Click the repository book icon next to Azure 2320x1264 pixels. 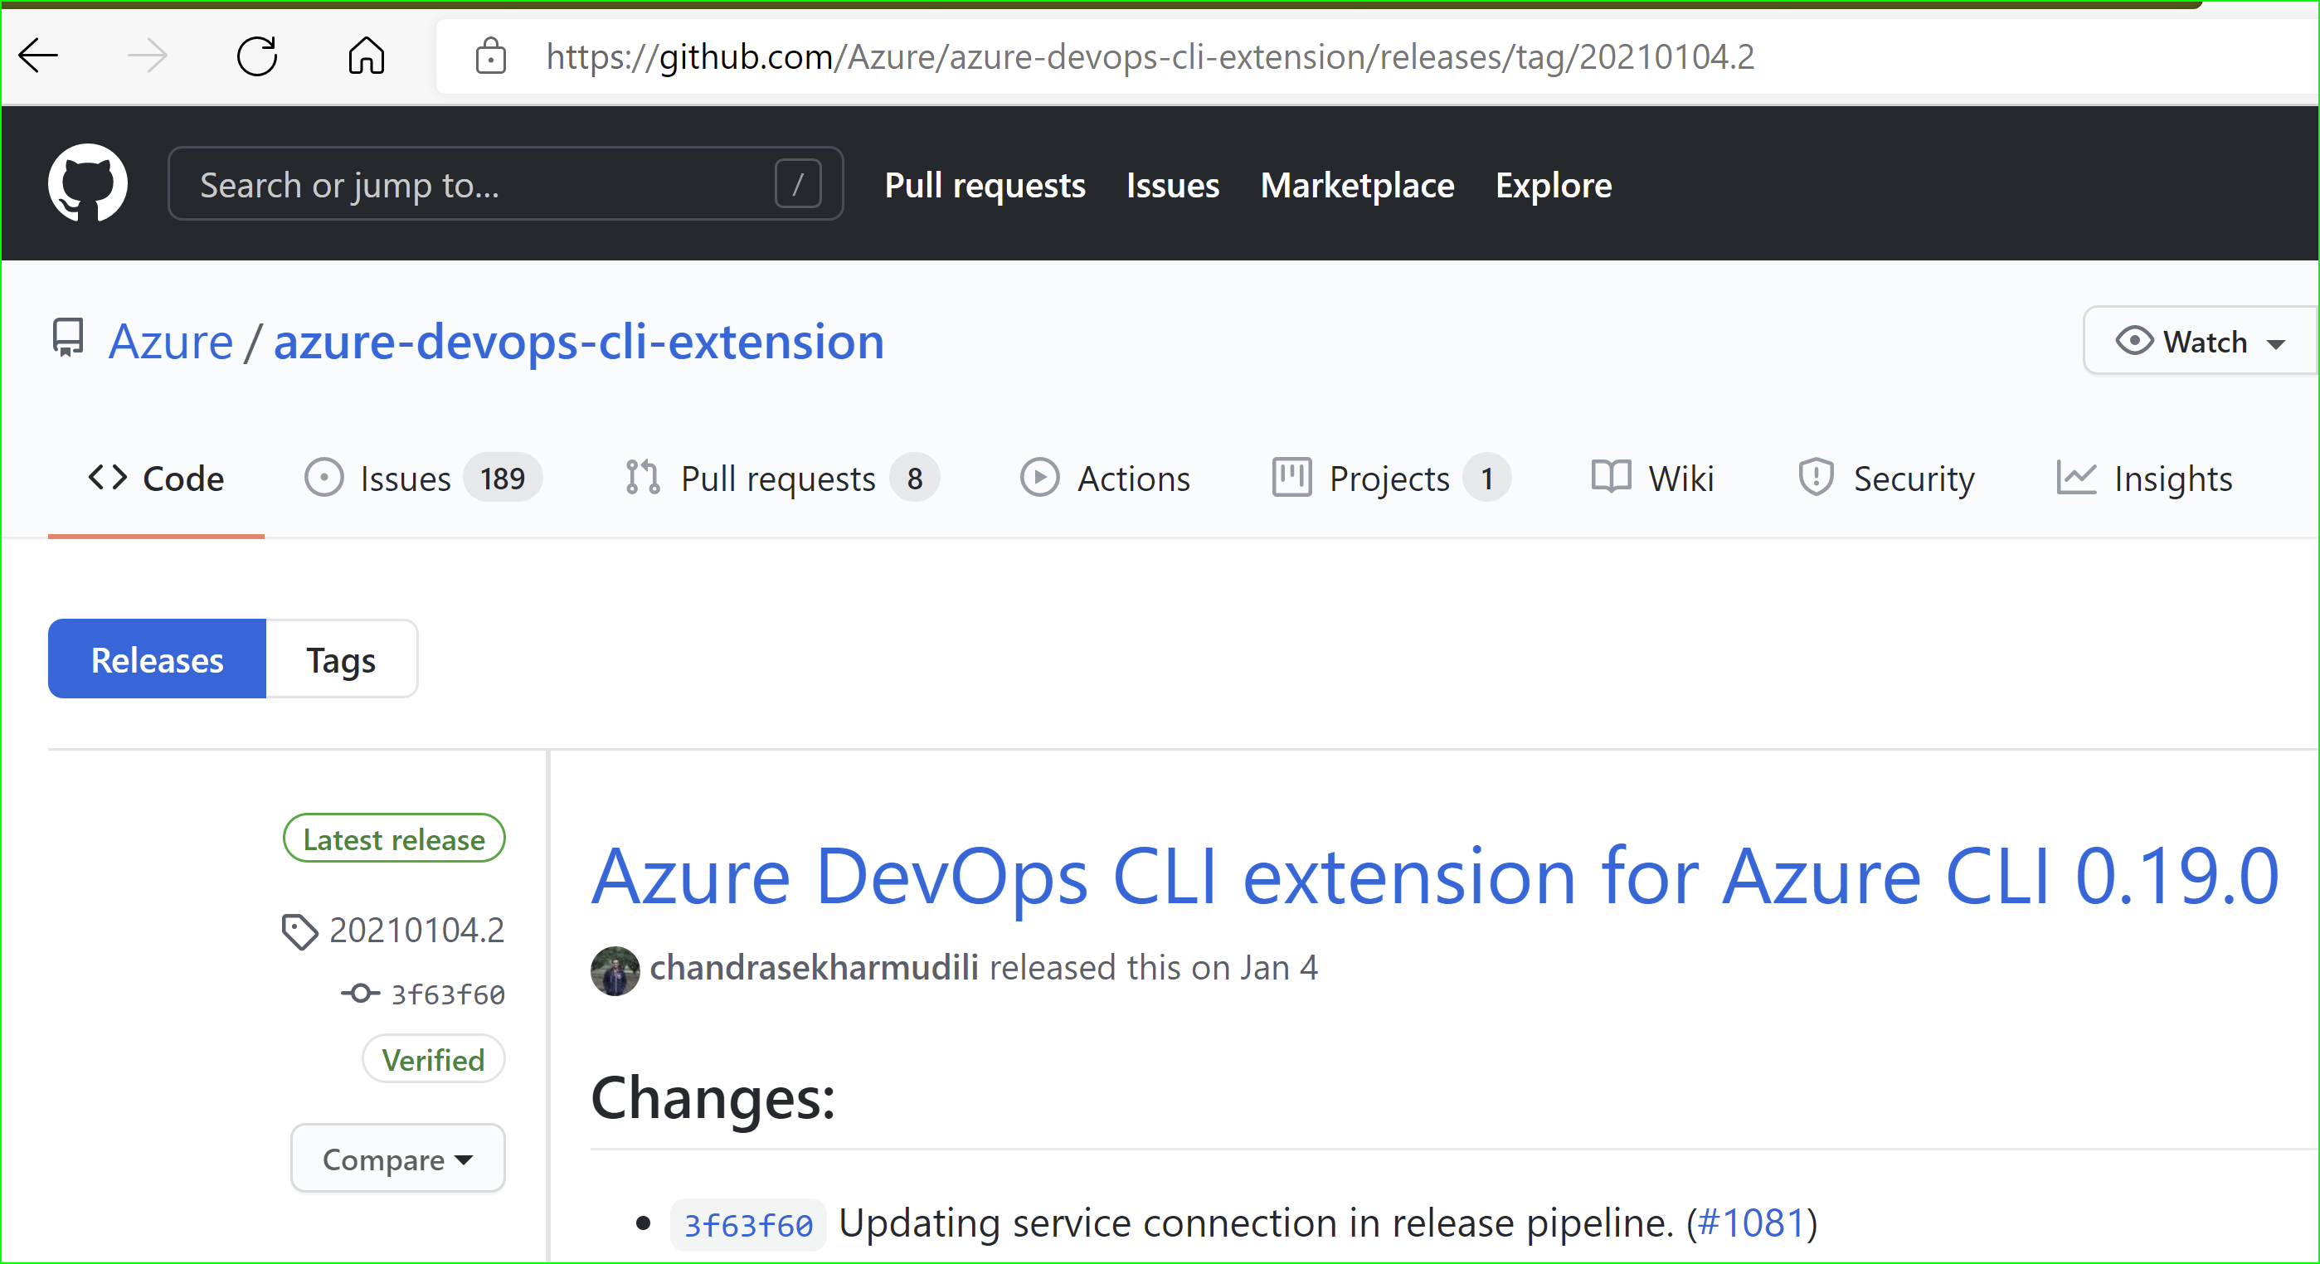click(x=66, y=340)
